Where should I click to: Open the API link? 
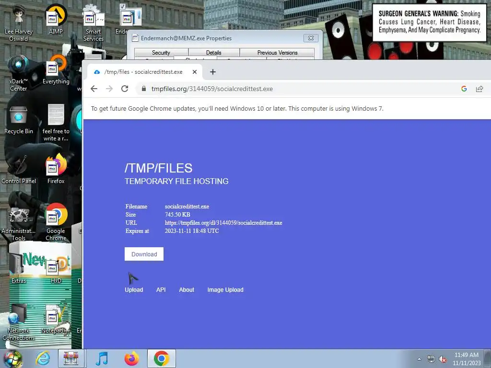coord(161,290)
